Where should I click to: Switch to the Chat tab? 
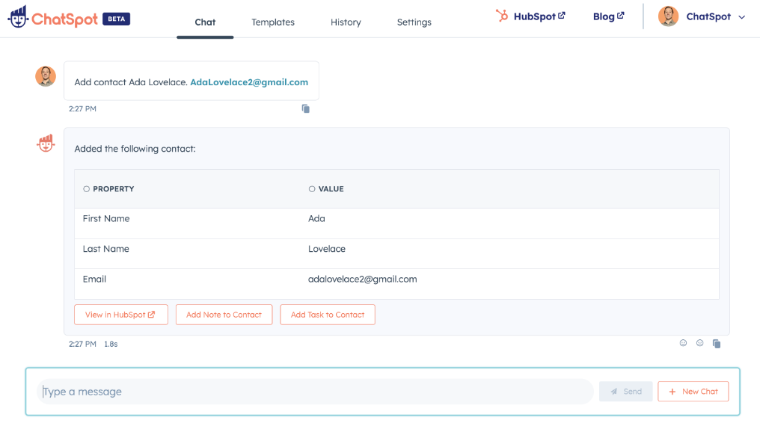[x=205, y=22]
